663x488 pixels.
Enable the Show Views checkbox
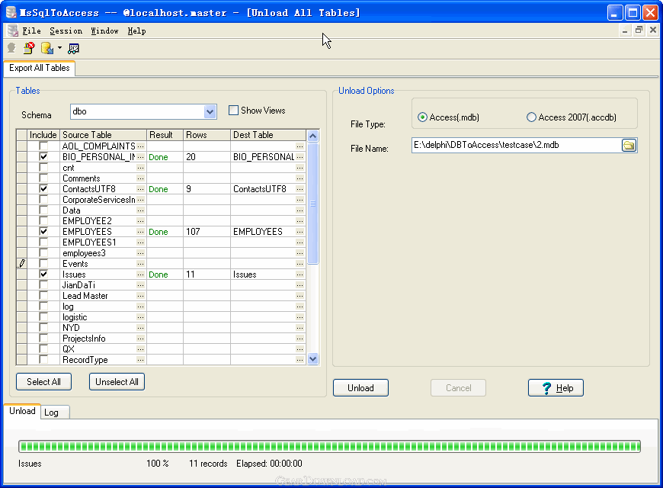[x=233, y=111]
